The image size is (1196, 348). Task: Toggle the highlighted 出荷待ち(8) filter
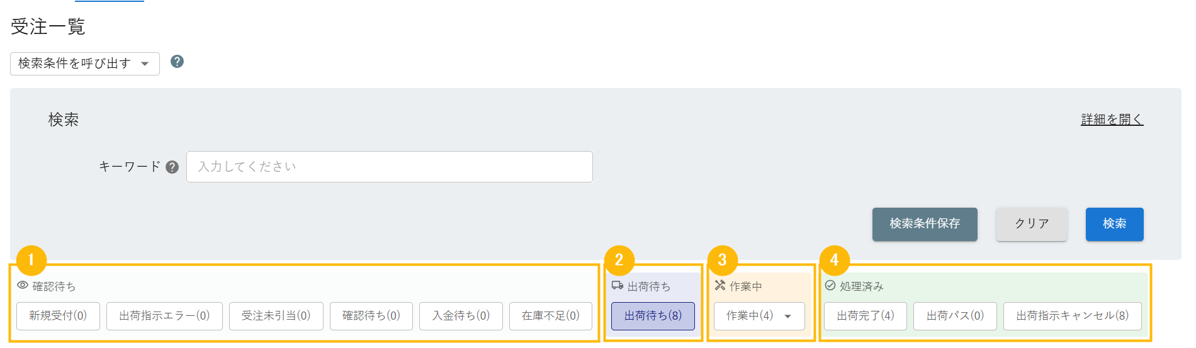point(653,316)
